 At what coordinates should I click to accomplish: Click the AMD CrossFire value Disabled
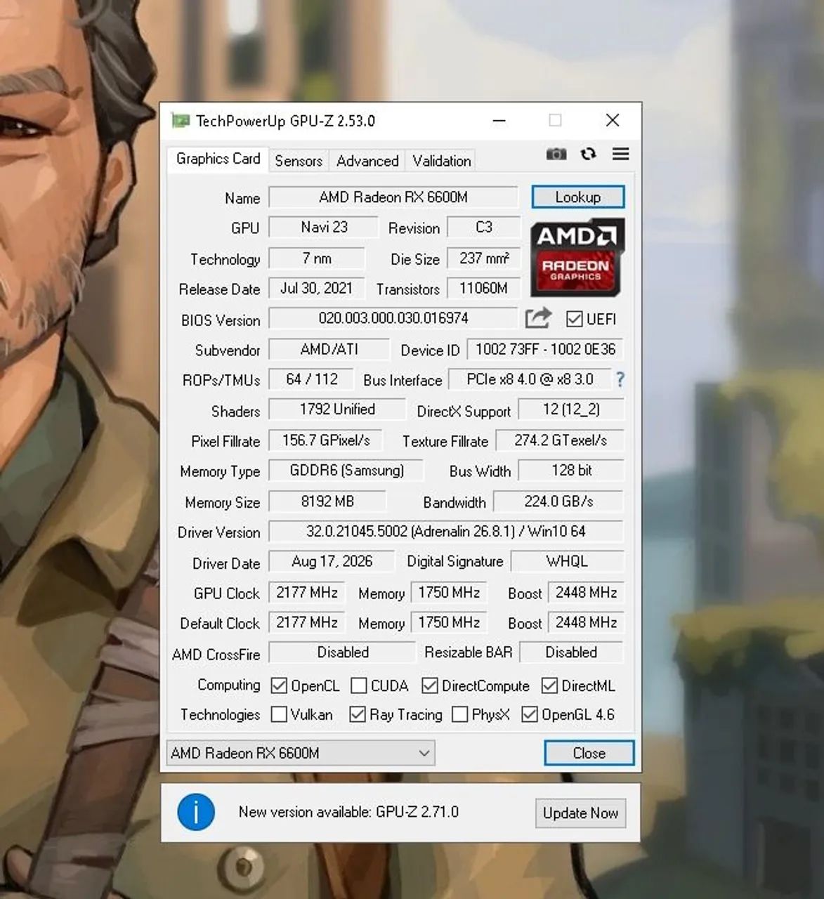[342, 652]
